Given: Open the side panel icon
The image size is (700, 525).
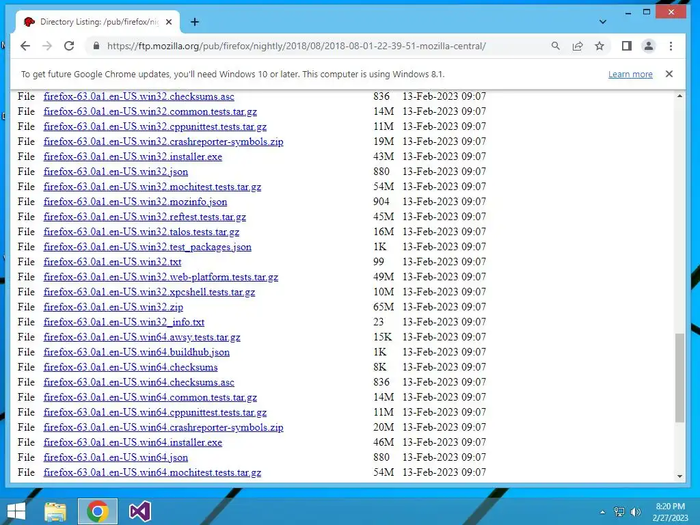Looking at the screenshot, I should 626,46.
